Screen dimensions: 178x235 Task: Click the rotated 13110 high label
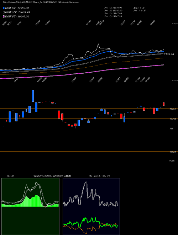(x=133, y=23)
